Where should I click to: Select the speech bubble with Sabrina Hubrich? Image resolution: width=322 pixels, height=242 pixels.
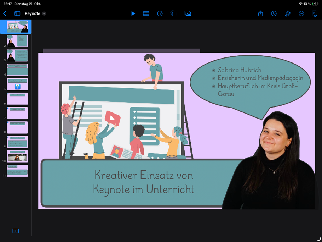(x=250, y=83)
